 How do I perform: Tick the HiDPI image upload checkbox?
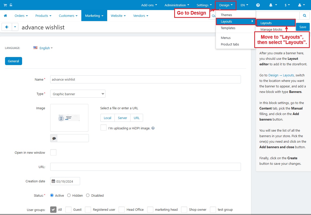pyautogui.click(x=103, y=128)
